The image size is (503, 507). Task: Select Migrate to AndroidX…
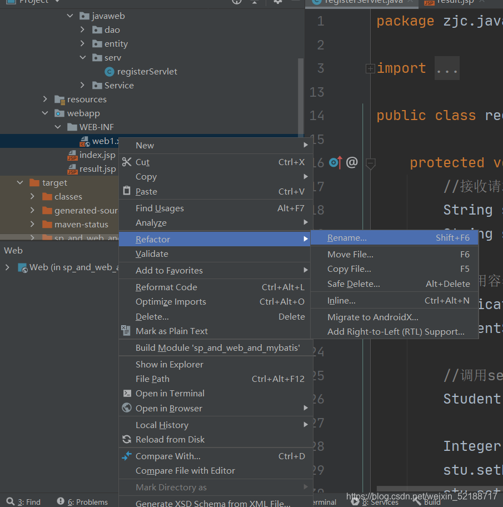394,317
